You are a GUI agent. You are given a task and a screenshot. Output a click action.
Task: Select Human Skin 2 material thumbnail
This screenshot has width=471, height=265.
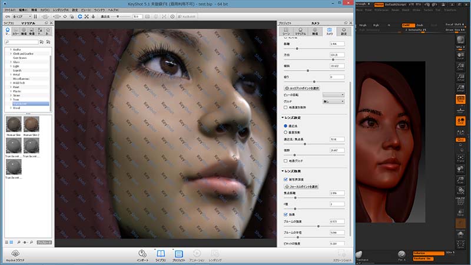(x=31, y=124)
